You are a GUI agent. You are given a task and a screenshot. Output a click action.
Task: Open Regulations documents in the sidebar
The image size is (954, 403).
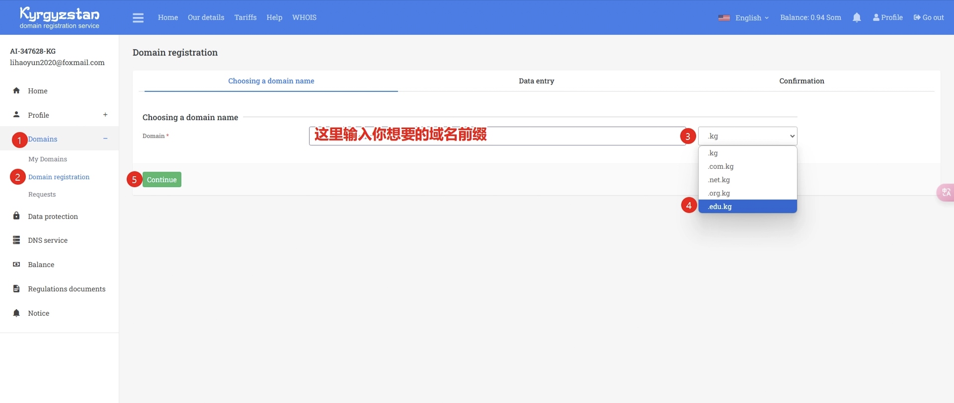tap(67, 289)
